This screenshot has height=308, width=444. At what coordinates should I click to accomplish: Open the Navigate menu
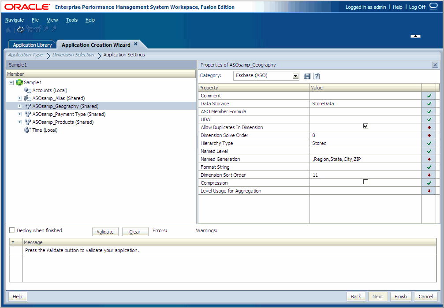point(15,20)
